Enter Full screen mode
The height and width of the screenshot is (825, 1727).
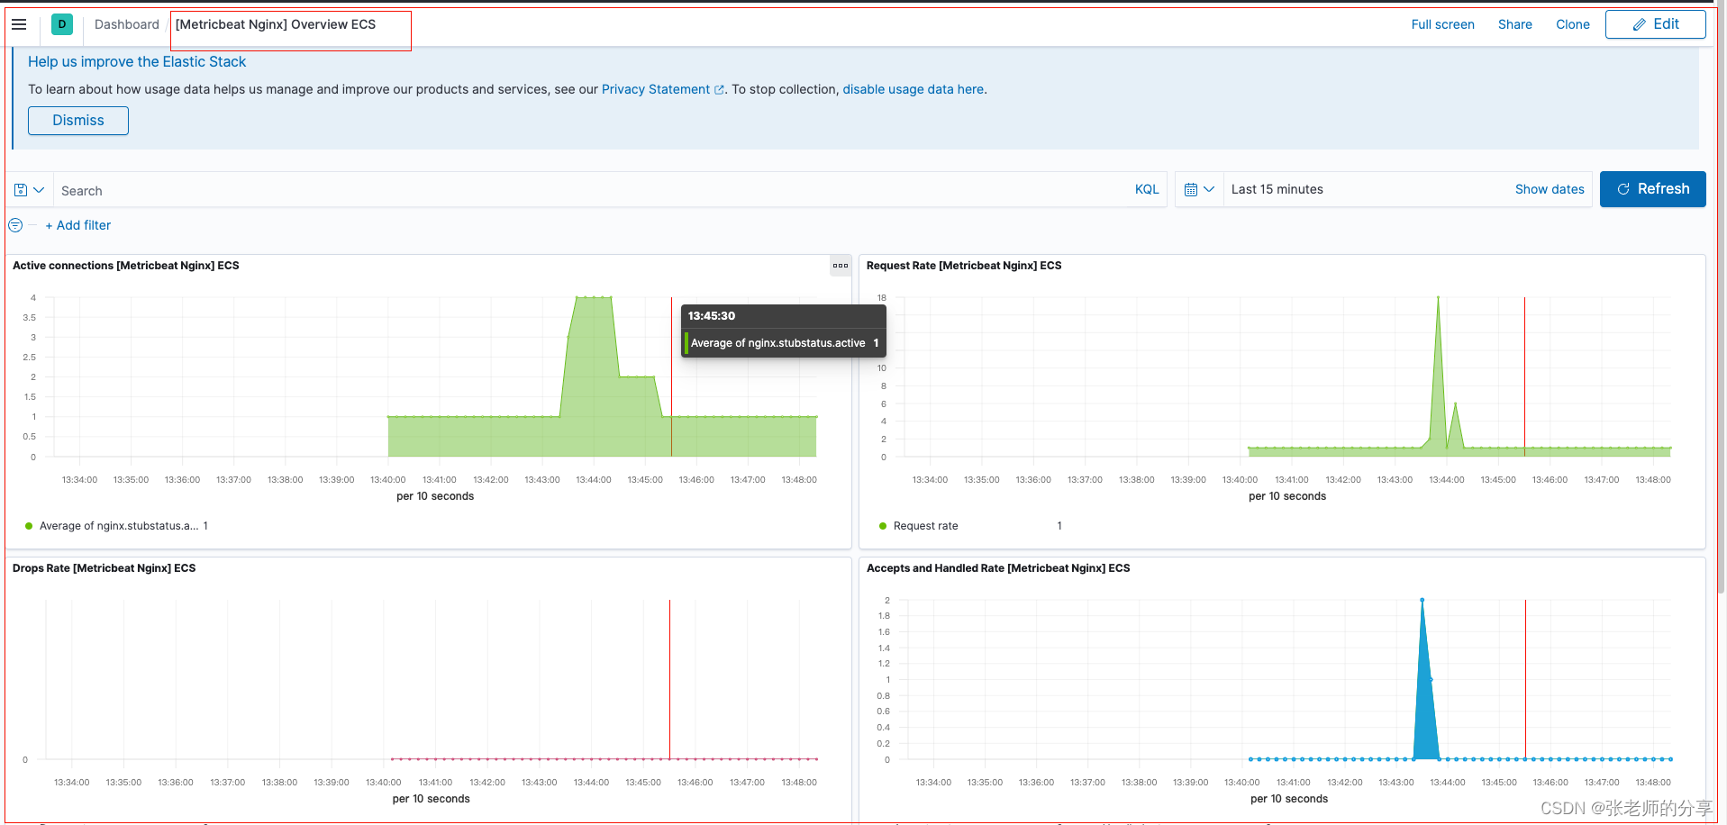[x=1442, y=24]
